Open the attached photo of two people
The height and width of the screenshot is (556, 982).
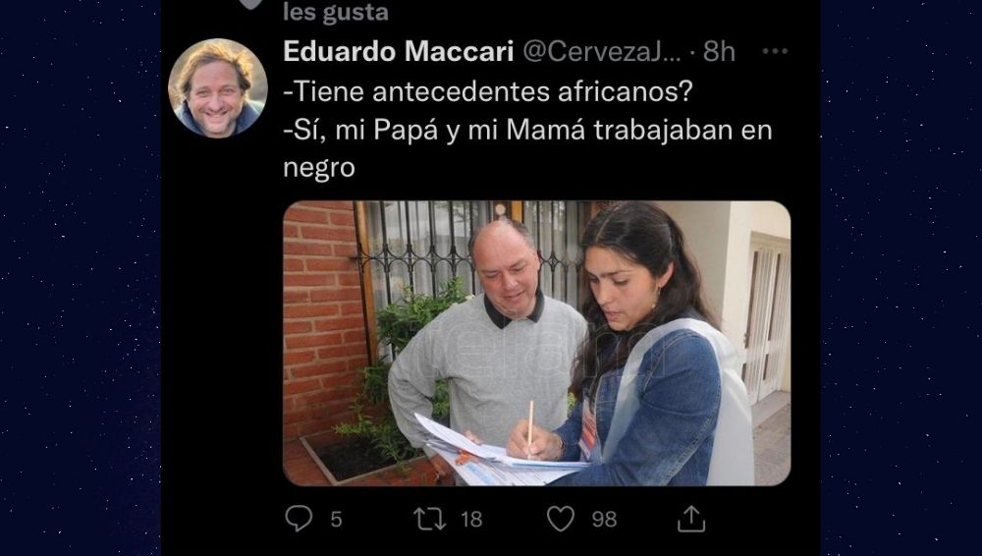[x=537, y=343]
